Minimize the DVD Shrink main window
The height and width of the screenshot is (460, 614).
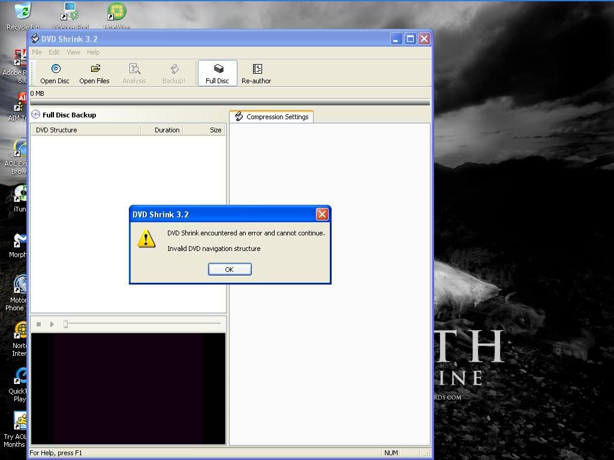[x=396, y=39]
